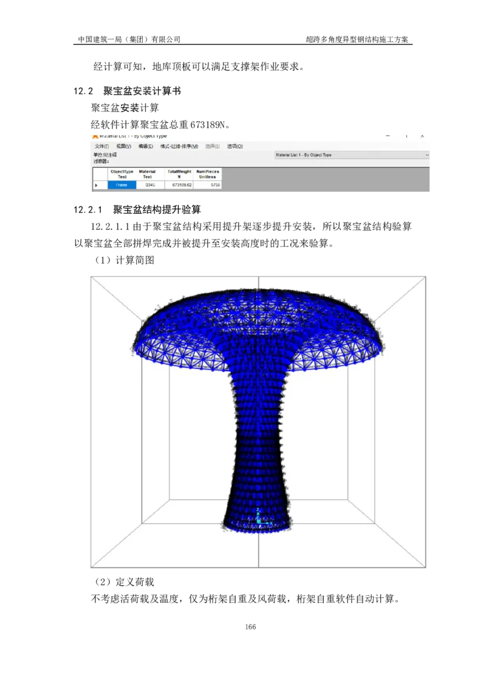486x689 pixels.
Task: Open the 格式-过滤-排序(M) menu
Action: pyautogui.click(x=179, y=147)
